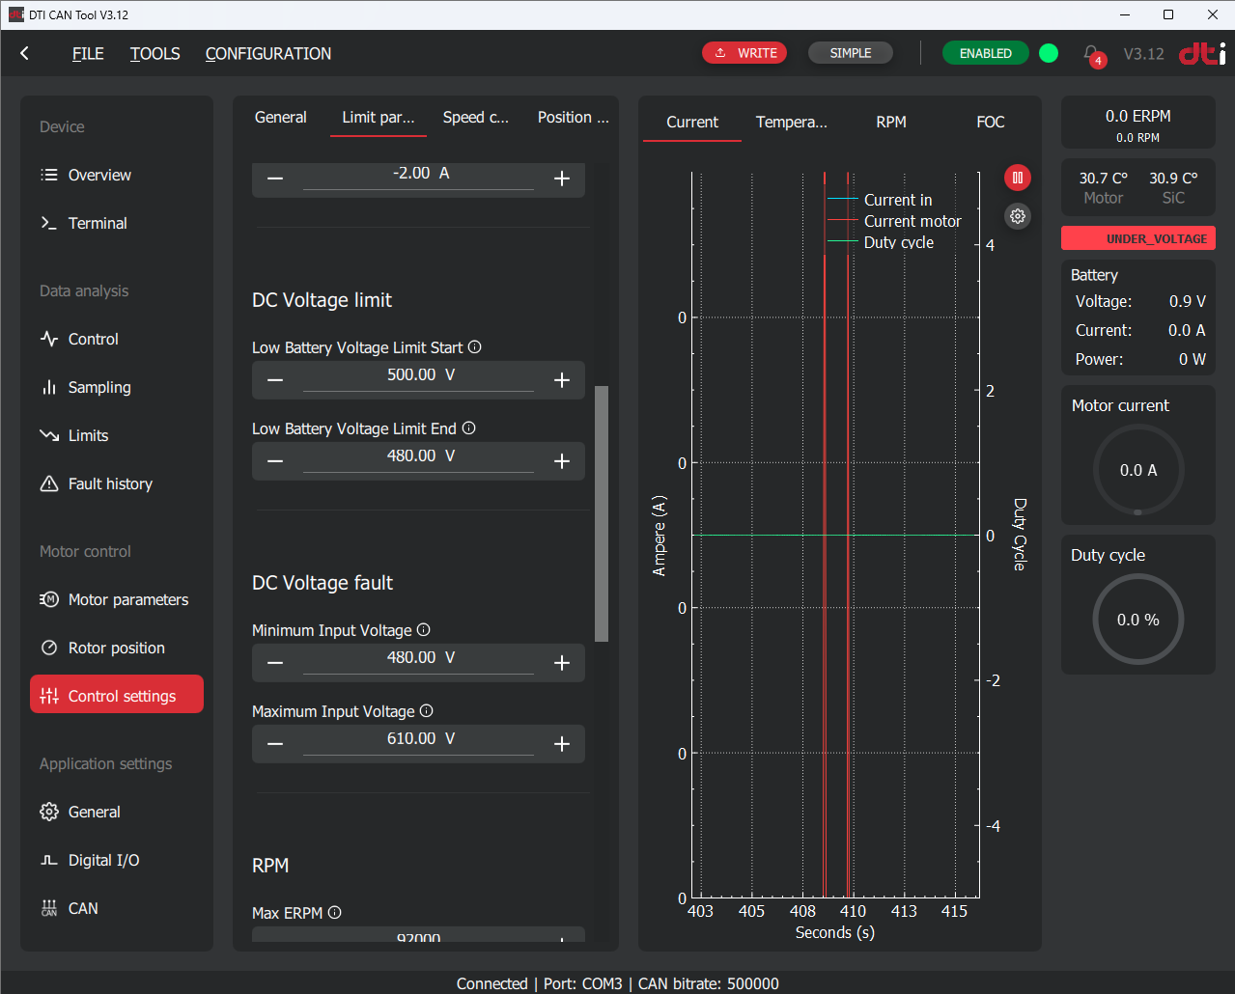
Task: Increase Low Battery Voltage Limit Start
Action: click(x=562, y=380)
